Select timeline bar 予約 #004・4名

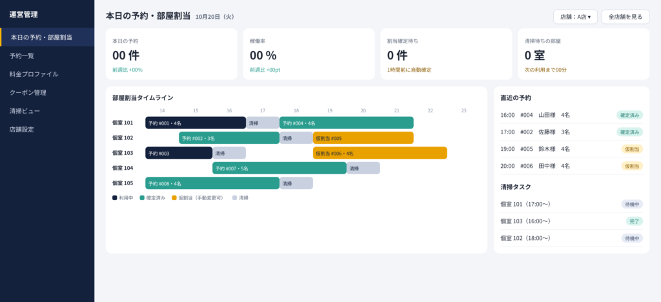[347, 123]
